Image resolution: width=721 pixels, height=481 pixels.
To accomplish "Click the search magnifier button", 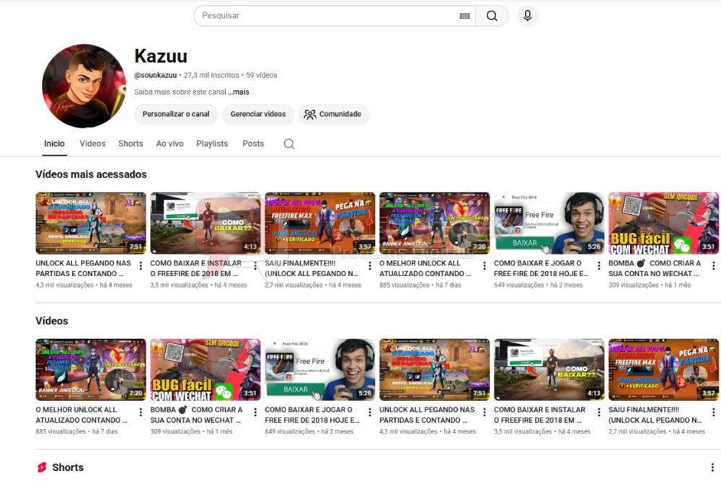I will pyautogui.click(x=492, y=16).
